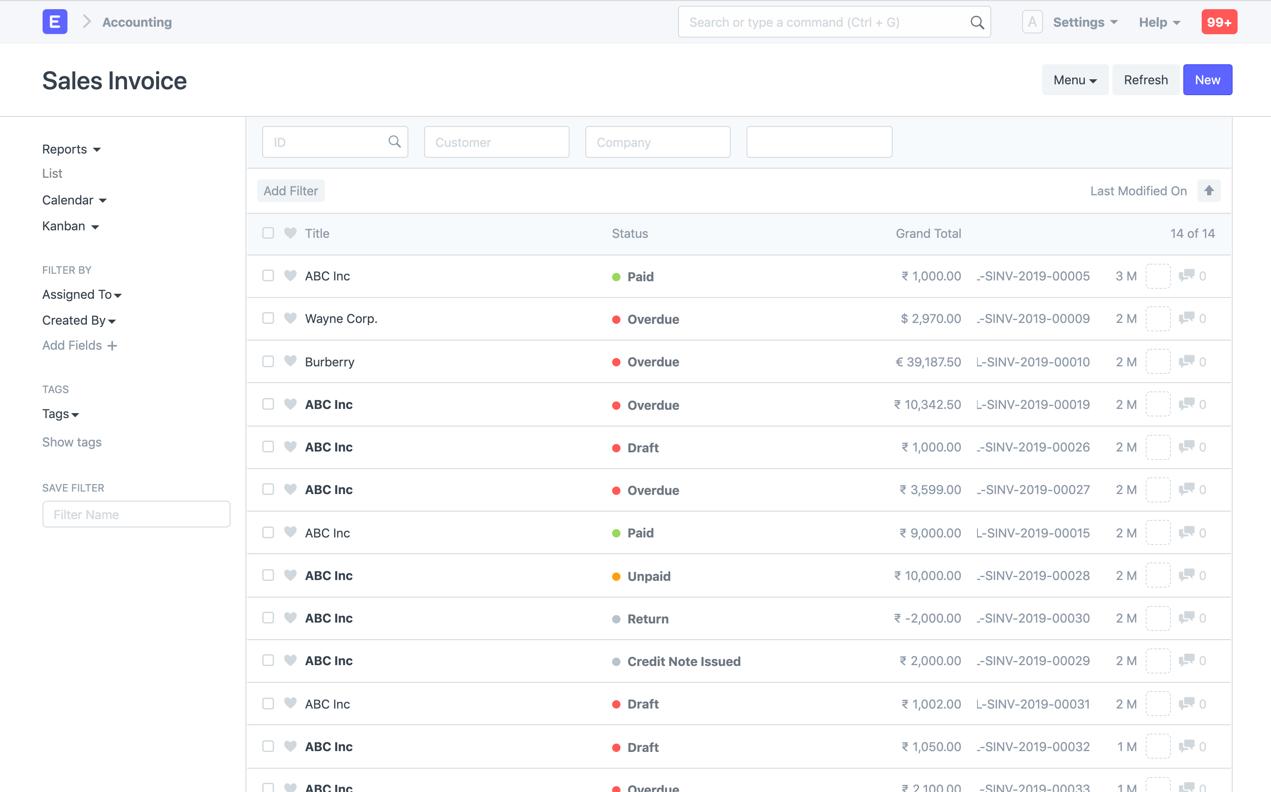Click the green Paid status dot
Image resolution: width=1271 pixels, height=792 pixels.
616,276
